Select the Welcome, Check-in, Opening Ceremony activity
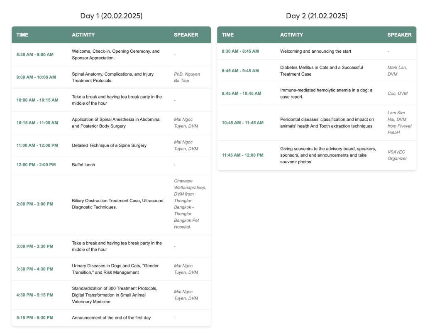 click(116, 54)
